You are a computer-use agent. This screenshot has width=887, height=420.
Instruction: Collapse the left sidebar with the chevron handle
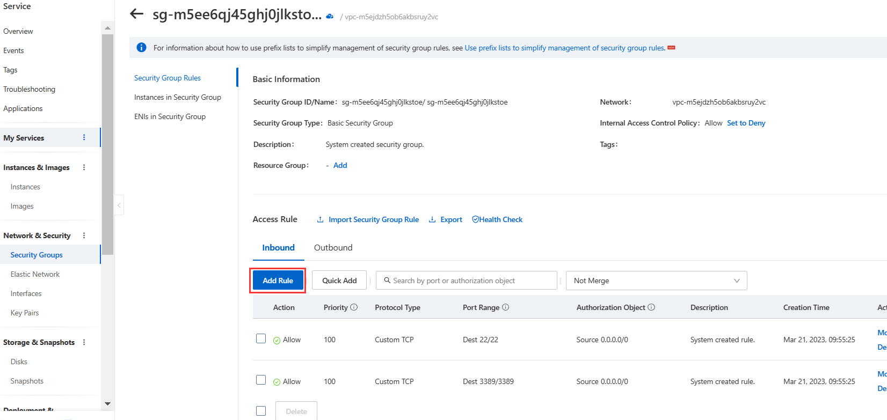119,205
